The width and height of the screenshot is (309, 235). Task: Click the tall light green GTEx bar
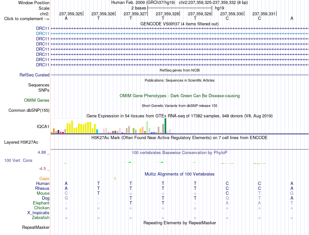147,127
